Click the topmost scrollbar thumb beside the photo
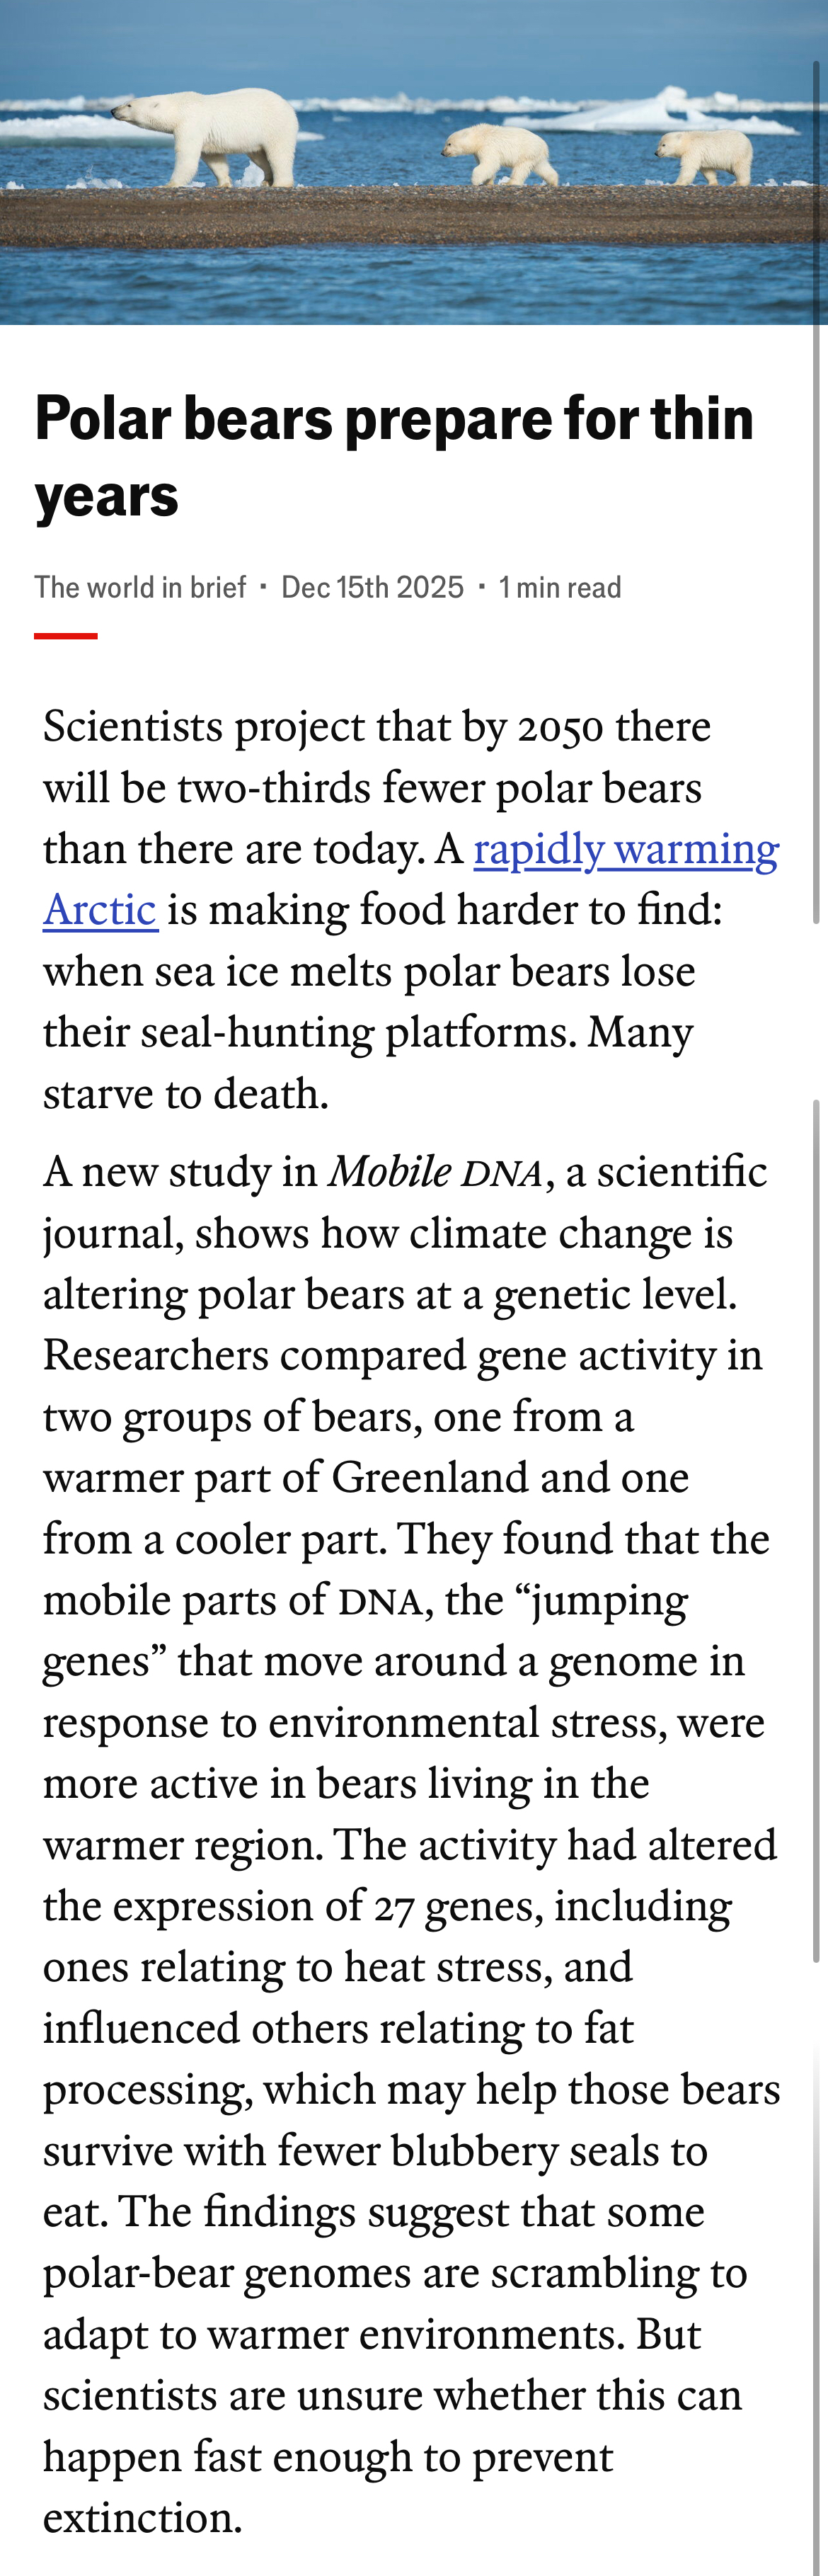 click(816, 490)
